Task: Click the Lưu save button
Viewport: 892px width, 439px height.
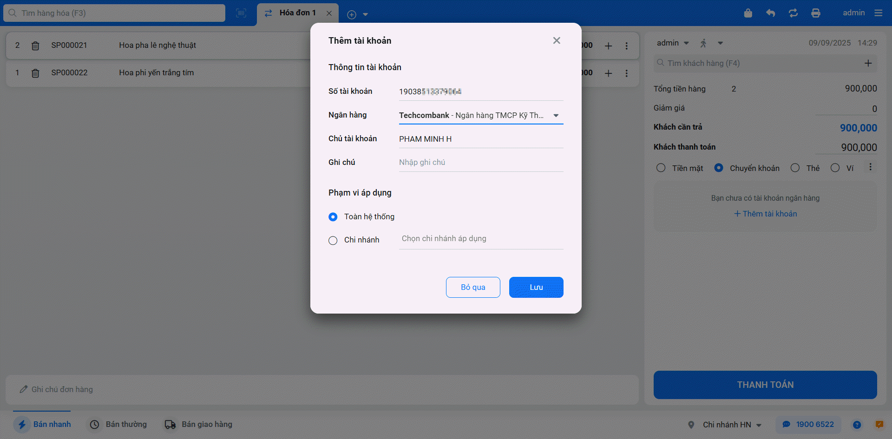Action: pos(536,287)
